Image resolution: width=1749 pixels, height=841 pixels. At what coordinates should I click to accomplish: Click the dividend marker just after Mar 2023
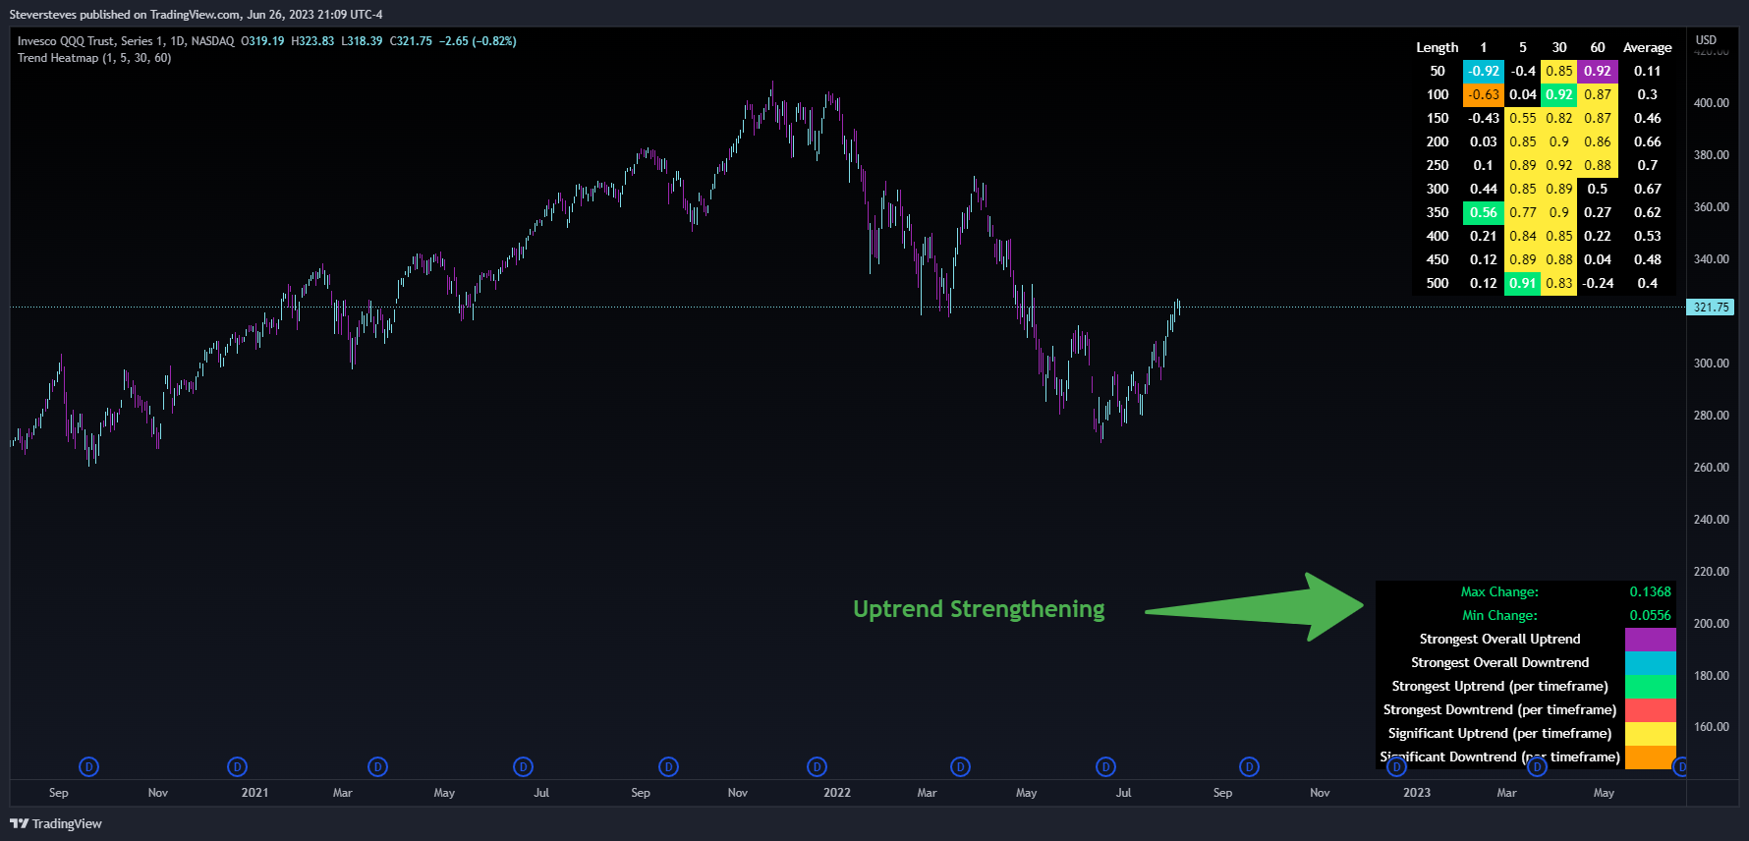click(1537, 766)
